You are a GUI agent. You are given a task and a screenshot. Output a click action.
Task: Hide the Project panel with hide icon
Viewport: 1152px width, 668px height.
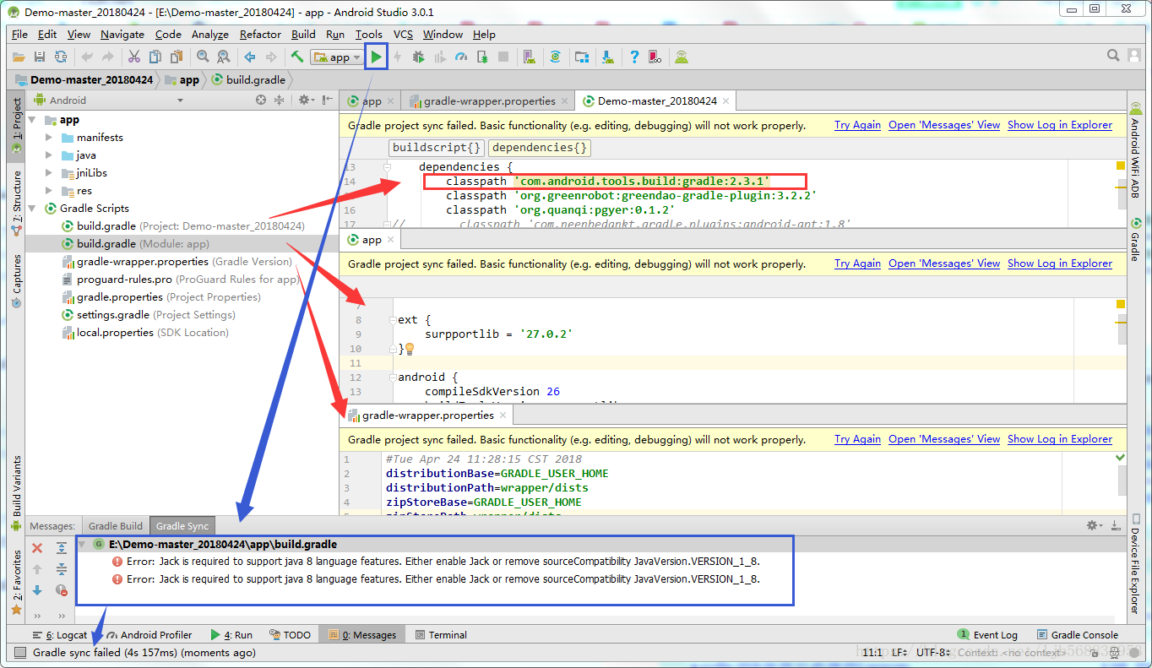(x=326, y=100)
